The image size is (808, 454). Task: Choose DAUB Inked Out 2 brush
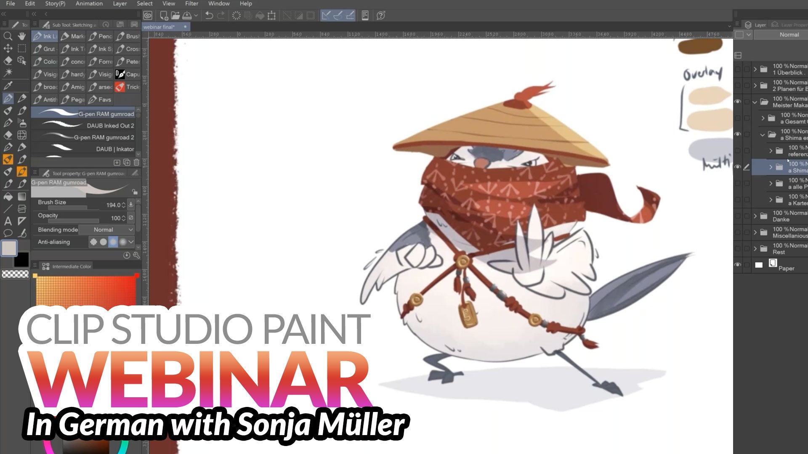pyautogui.click(x=83, y=125)
